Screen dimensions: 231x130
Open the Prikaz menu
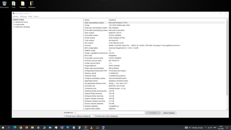[30, 17]
